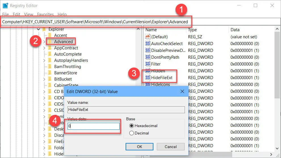The height and width of the screenshot is (158, 281).
Task: Click the Explorer folder icon in tree
Action: click(x=44, y=29)
